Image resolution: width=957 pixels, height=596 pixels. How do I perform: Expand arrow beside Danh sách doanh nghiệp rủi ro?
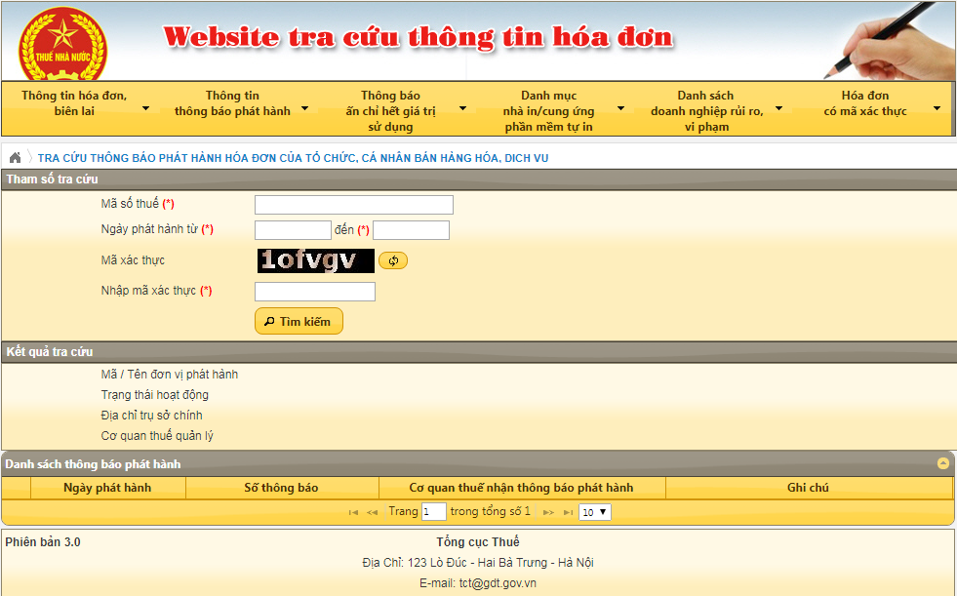(778, 108)
